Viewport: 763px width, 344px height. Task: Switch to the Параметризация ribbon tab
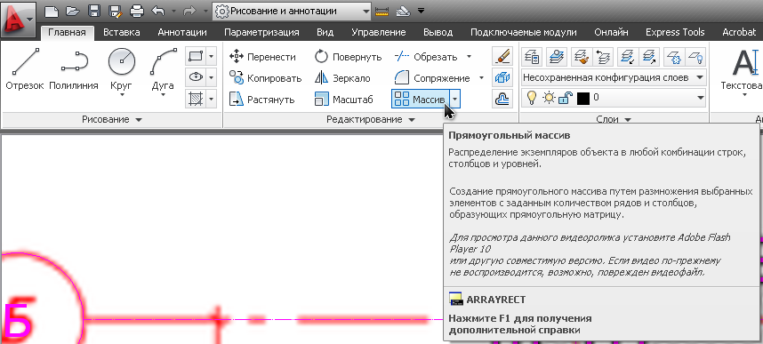coord(261,32)
